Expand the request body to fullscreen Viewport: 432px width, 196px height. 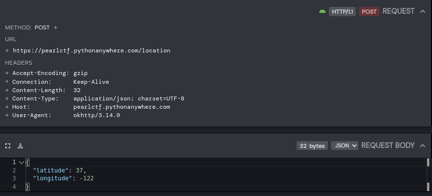pyautogui.click(x=8, y=146)
